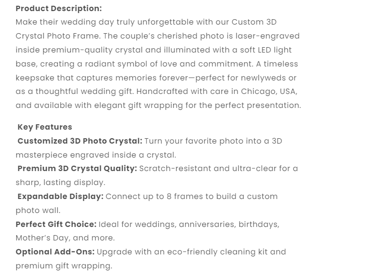The height and width of the screenshot is (279, 374).
Task: Click the words "premium gift wrapping." at bottom
Action: [x=64, y=266]
